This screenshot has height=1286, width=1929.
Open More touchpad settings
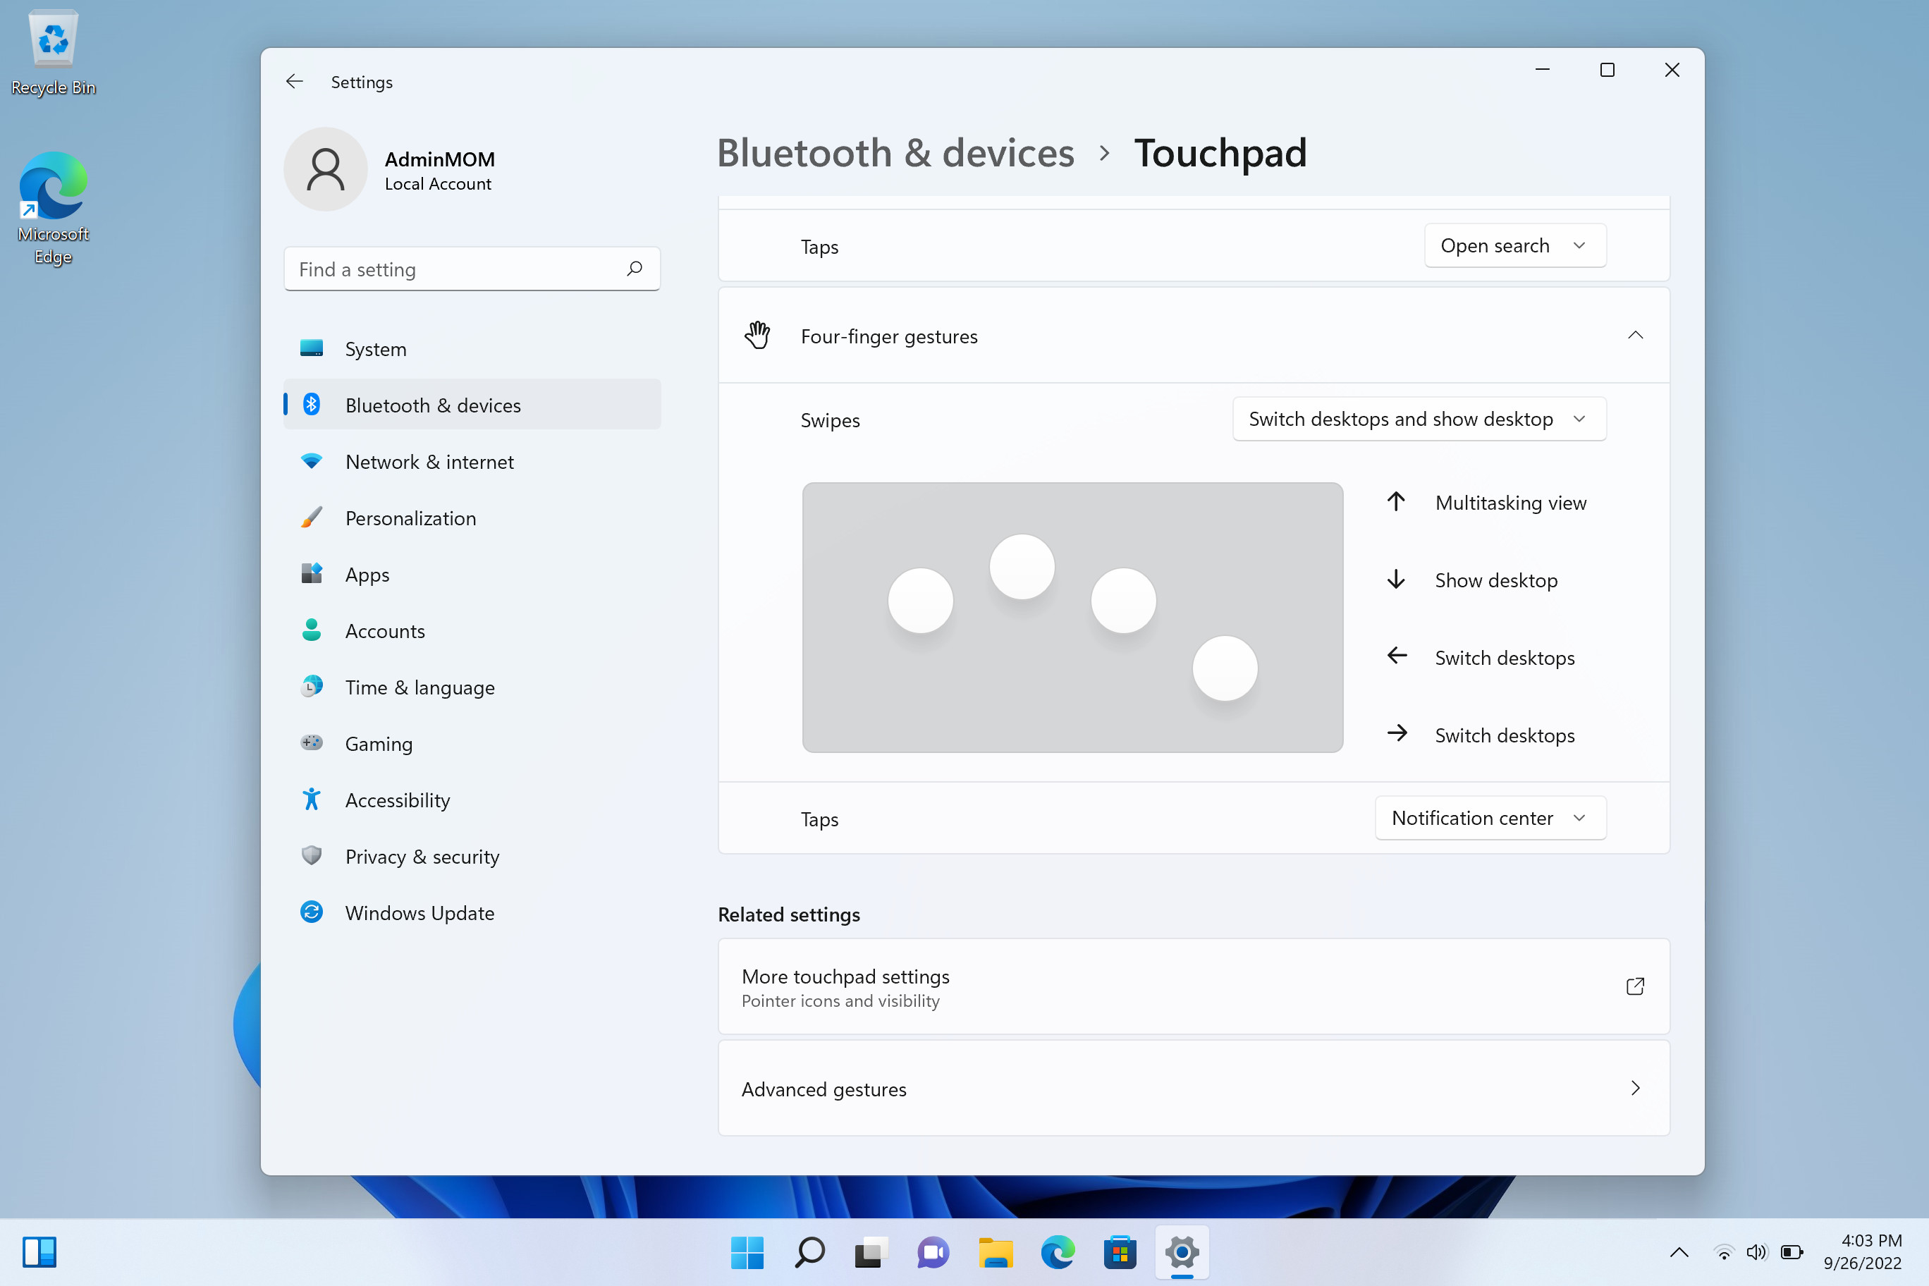pos(1194,986)
